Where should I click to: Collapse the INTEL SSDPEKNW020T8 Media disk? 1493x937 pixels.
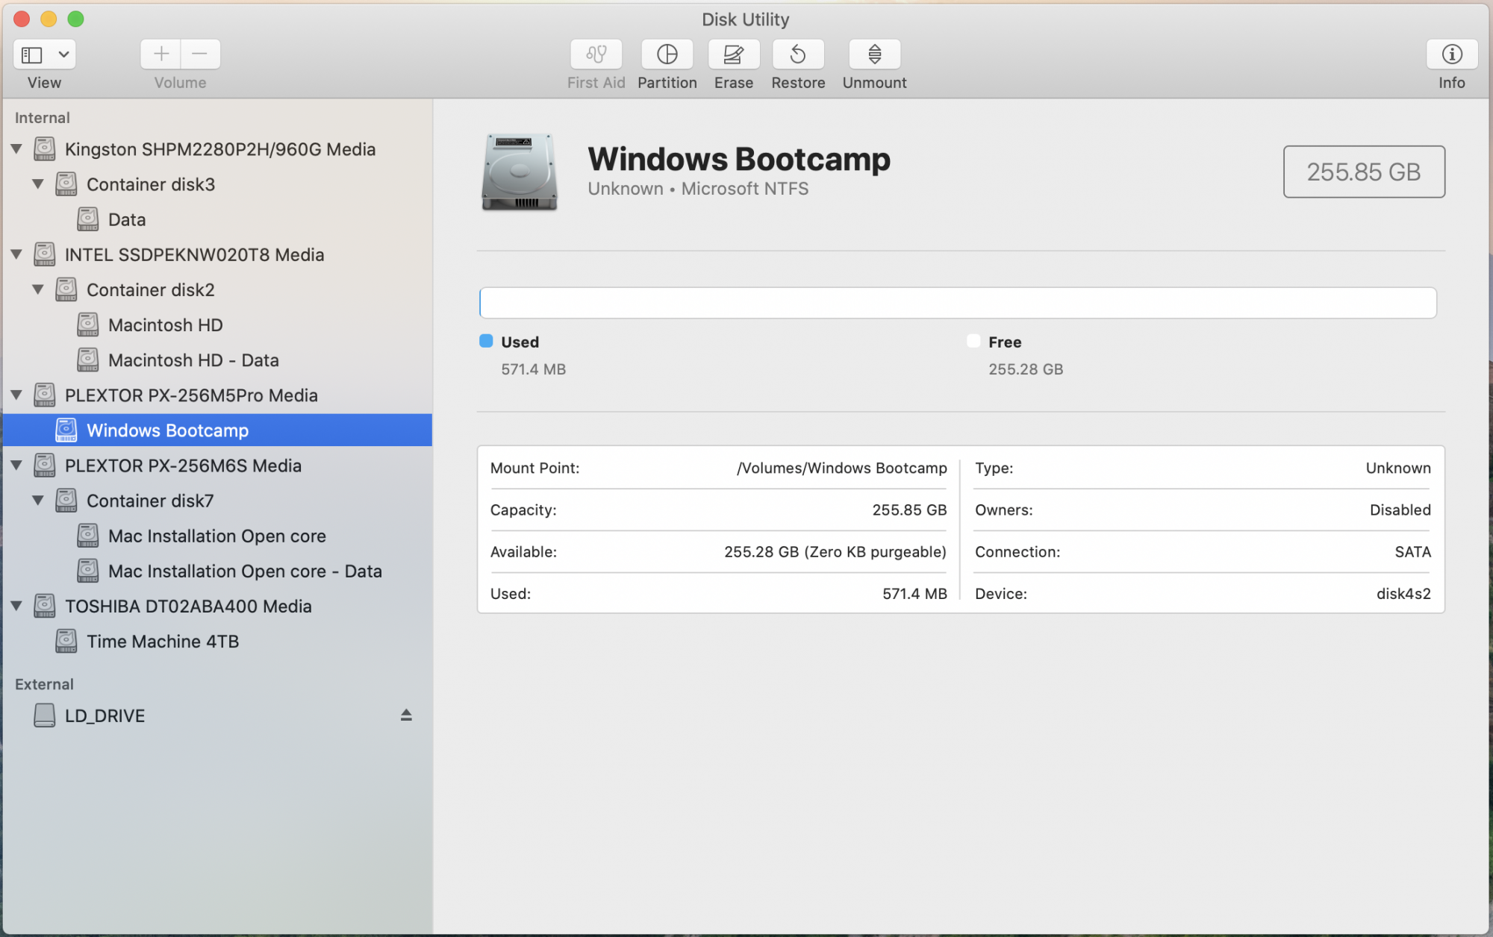[16, 254]
